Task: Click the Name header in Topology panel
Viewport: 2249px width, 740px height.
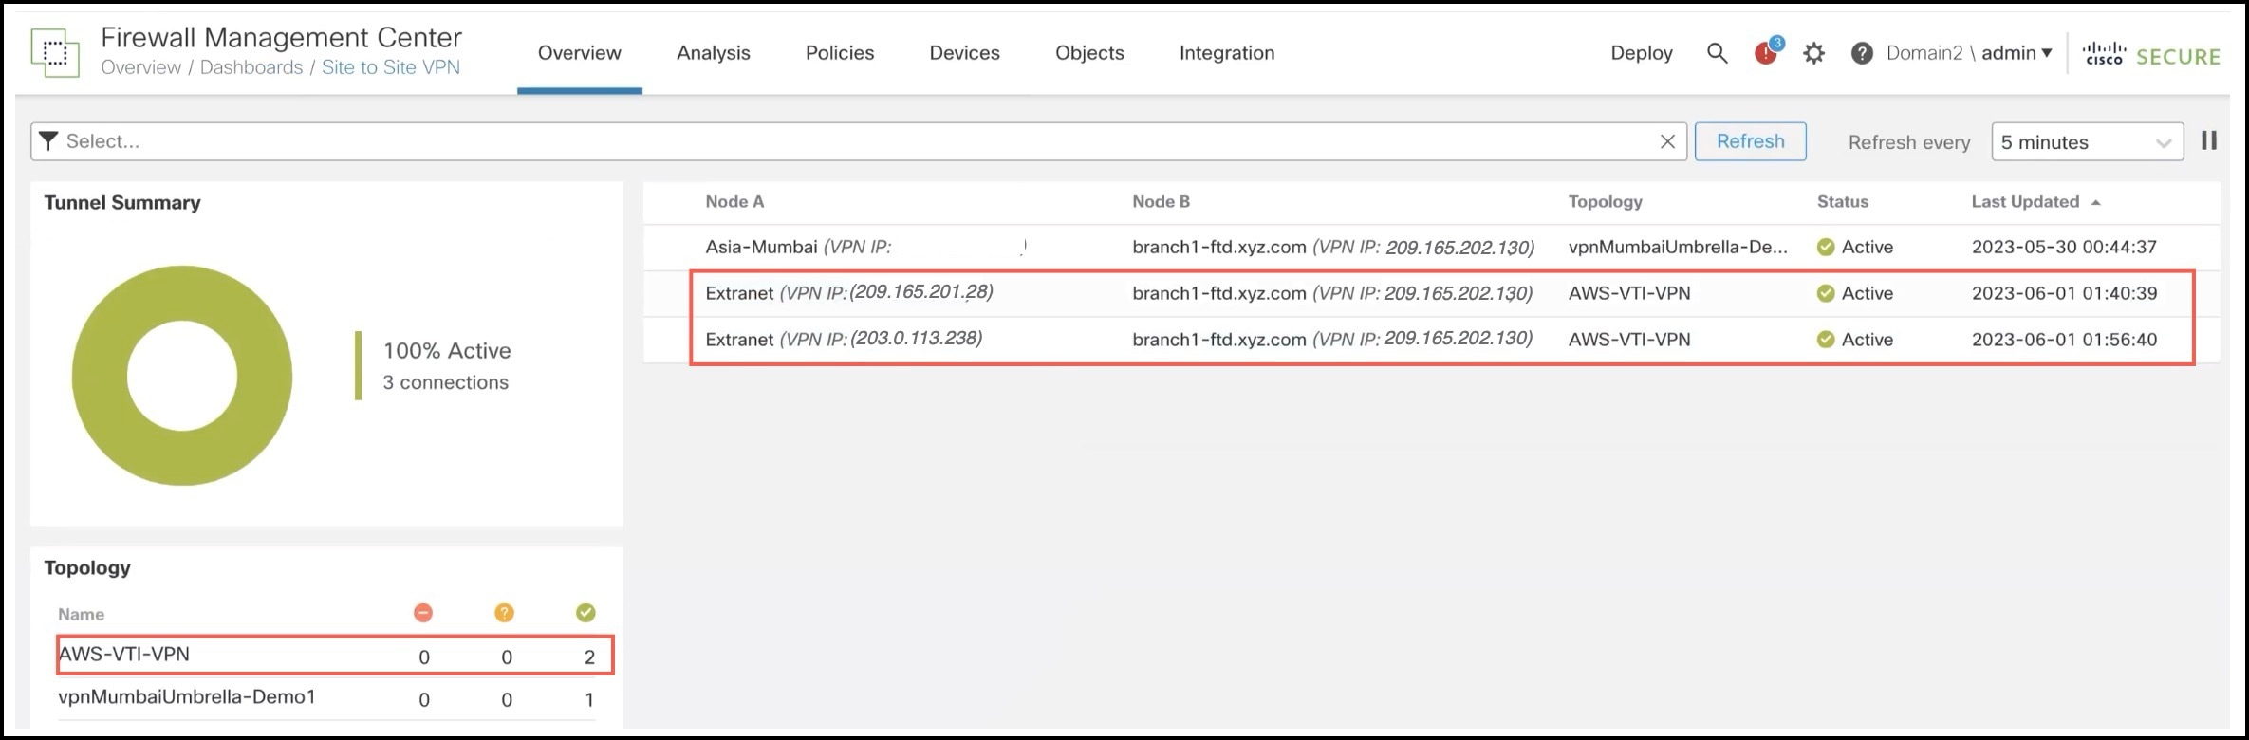Action: 81,615
